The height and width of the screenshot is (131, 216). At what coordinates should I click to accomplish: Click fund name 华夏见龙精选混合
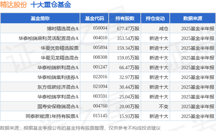59,58
